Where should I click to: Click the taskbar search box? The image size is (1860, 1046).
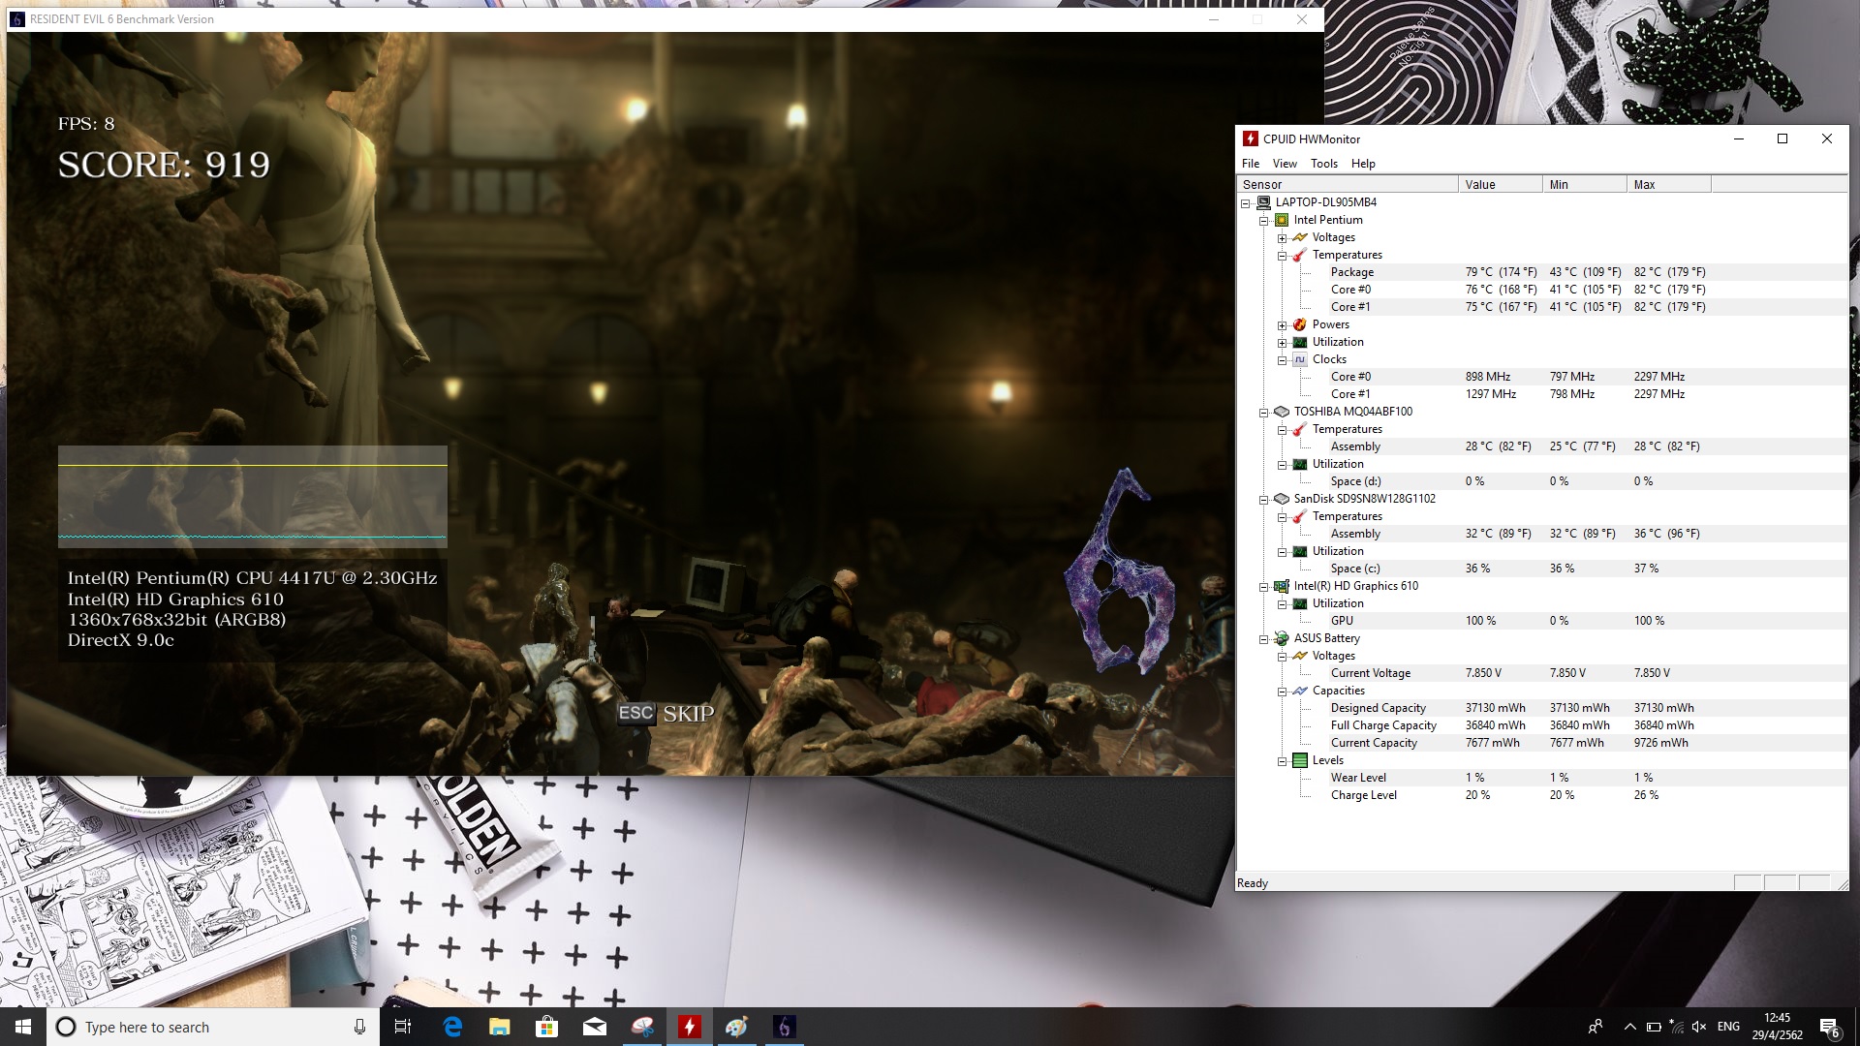point(213,1027)
